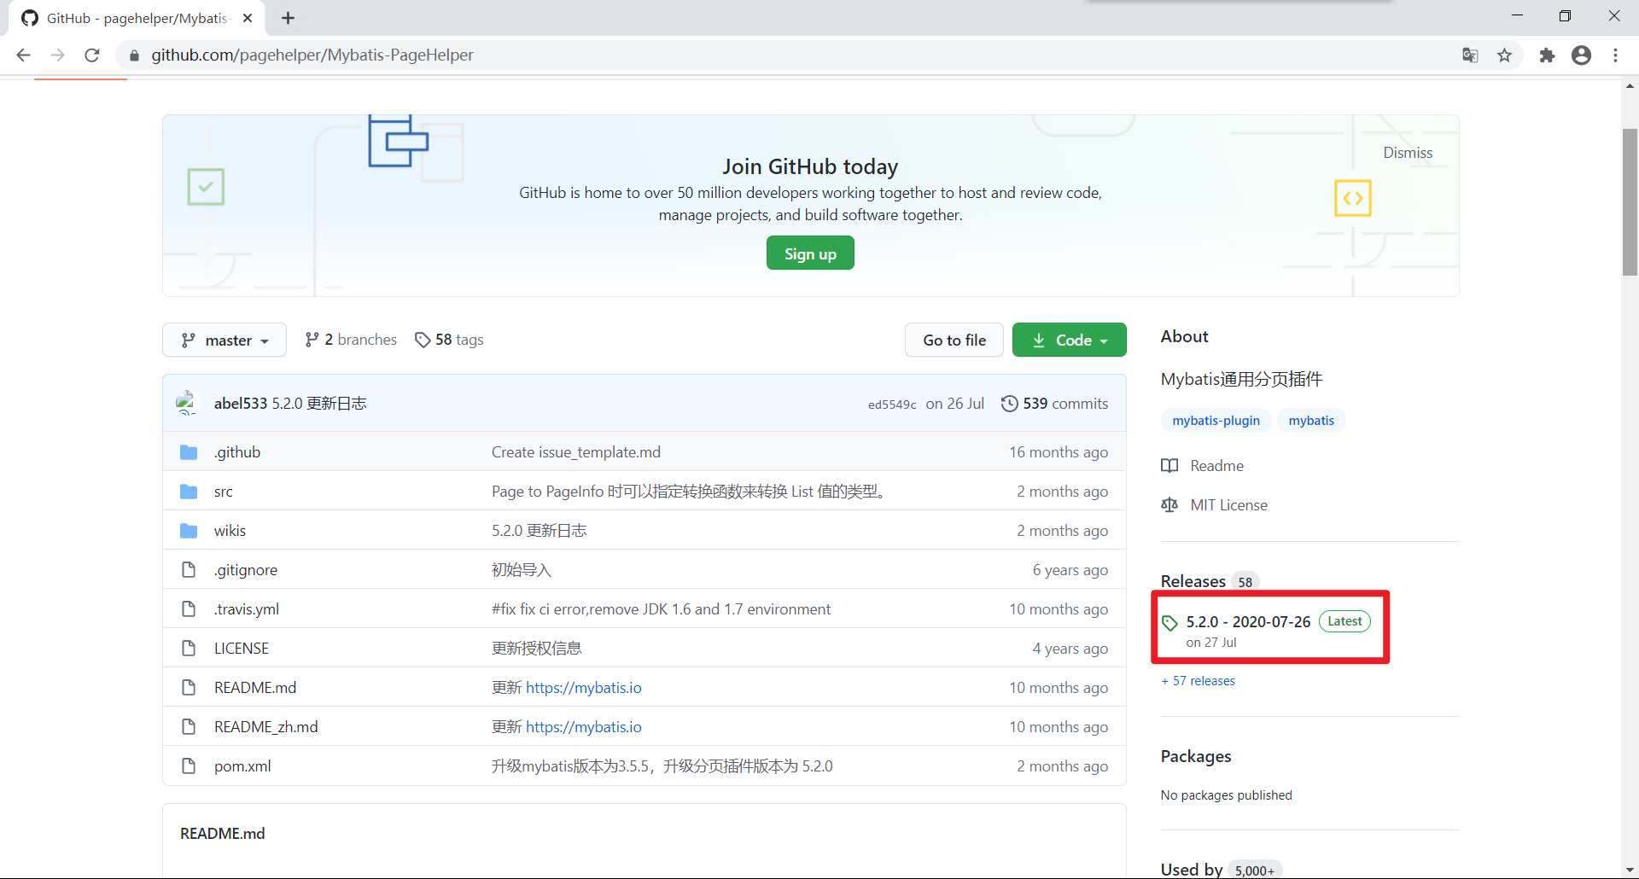The width and height of the screenshot is (1639, 879).
Task: Click the .travis.yml file icon
Action: (x=189, y=609)
